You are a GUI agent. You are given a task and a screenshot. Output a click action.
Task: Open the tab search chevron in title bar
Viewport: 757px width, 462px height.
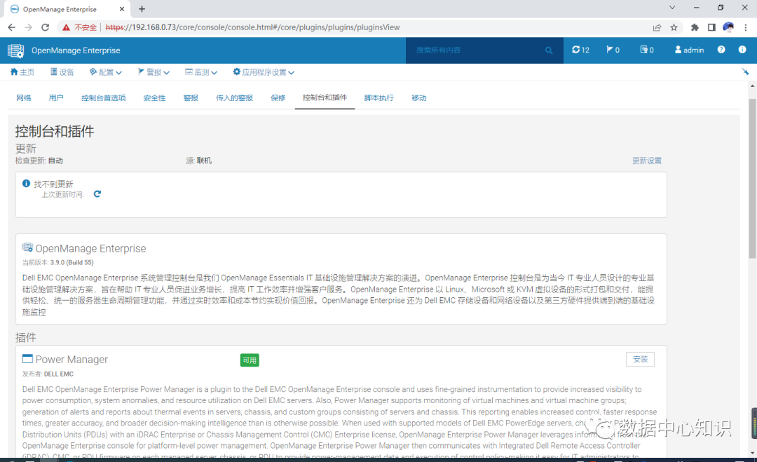(x=672, y=8)
